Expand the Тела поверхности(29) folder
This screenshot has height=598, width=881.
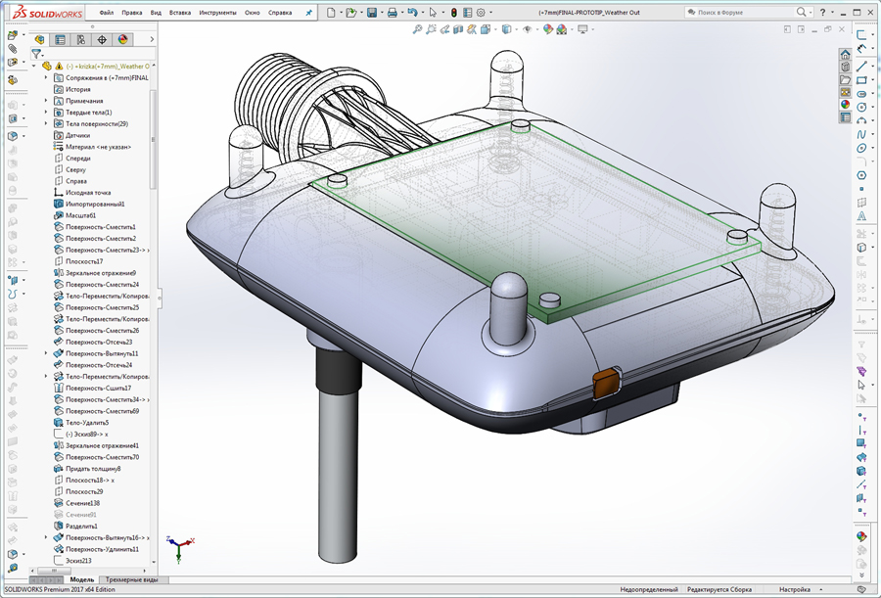[46, 124]
